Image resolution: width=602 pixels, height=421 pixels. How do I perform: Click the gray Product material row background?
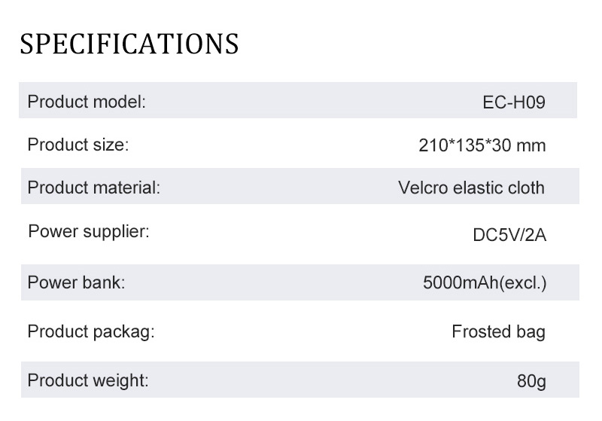(x=299, y=186)
